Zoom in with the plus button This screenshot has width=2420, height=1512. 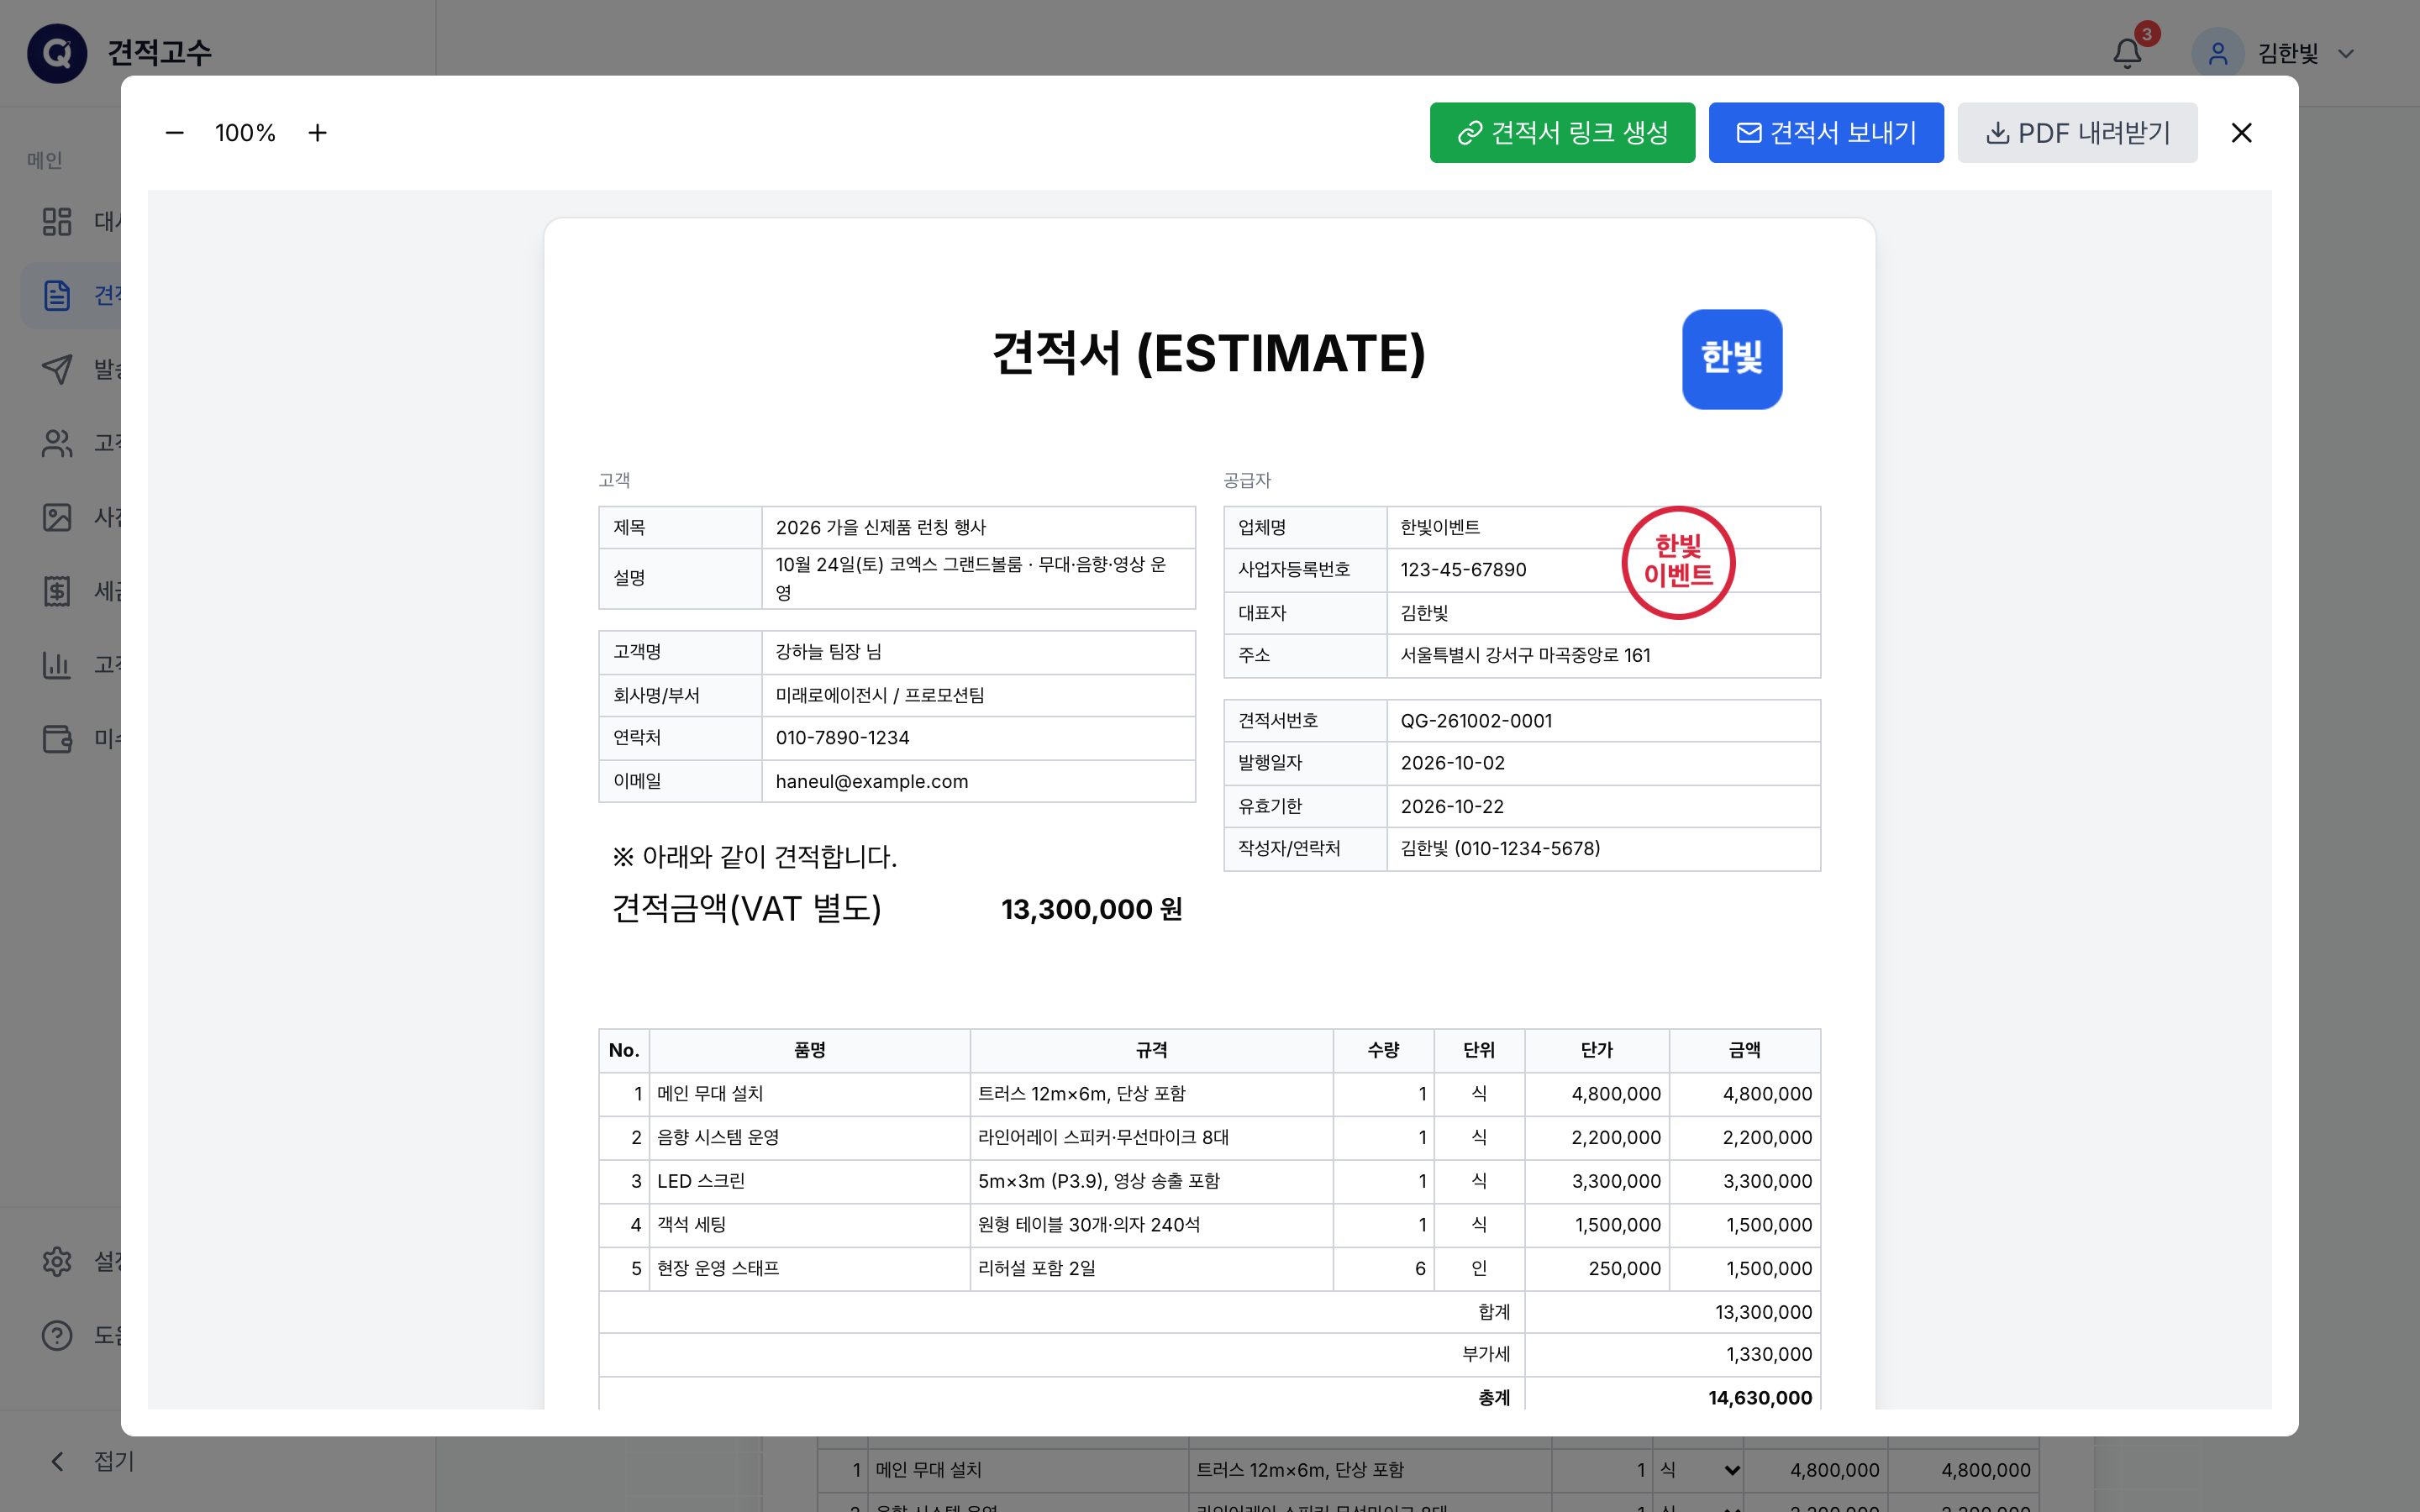pyautogui.click(x=317, y=133)
